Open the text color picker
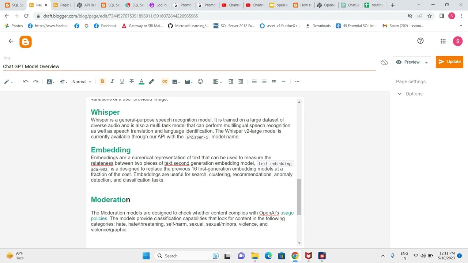 [141, 81]
